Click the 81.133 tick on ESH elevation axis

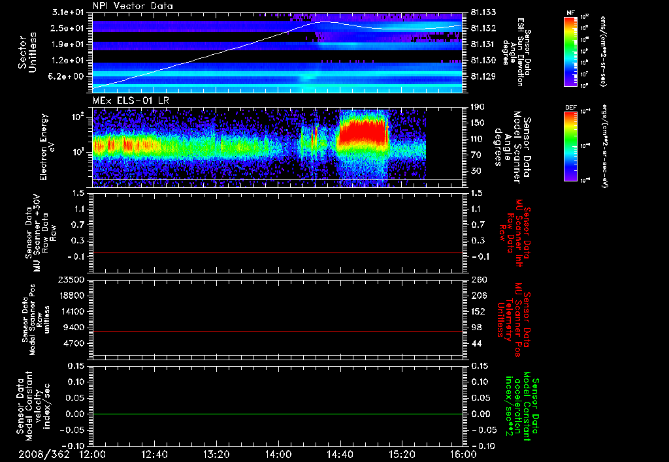click(482, 12)
